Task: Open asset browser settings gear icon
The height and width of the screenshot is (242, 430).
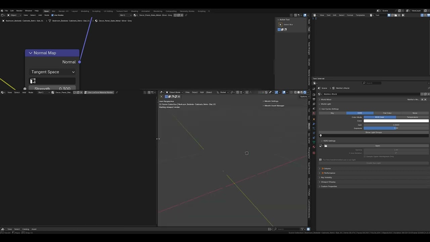Action: 308,229
